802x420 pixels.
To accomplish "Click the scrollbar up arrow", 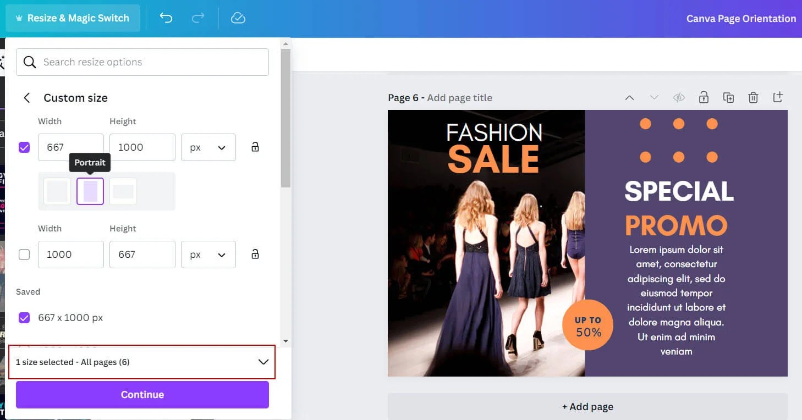I will (x=285, y=43).
